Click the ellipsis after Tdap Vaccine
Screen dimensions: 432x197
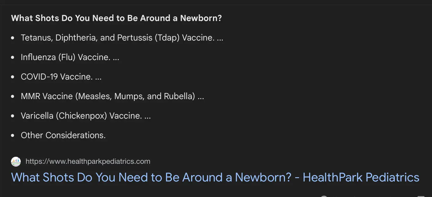pos(220,38)
